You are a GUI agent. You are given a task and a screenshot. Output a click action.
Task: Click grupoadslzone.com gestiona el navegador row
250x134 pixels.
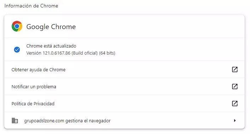124,121
